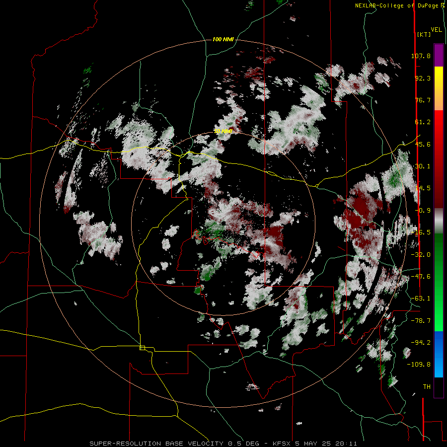Click the 30.1 legend value
Screen dimensions: 447x447
[x=423, y=166]
